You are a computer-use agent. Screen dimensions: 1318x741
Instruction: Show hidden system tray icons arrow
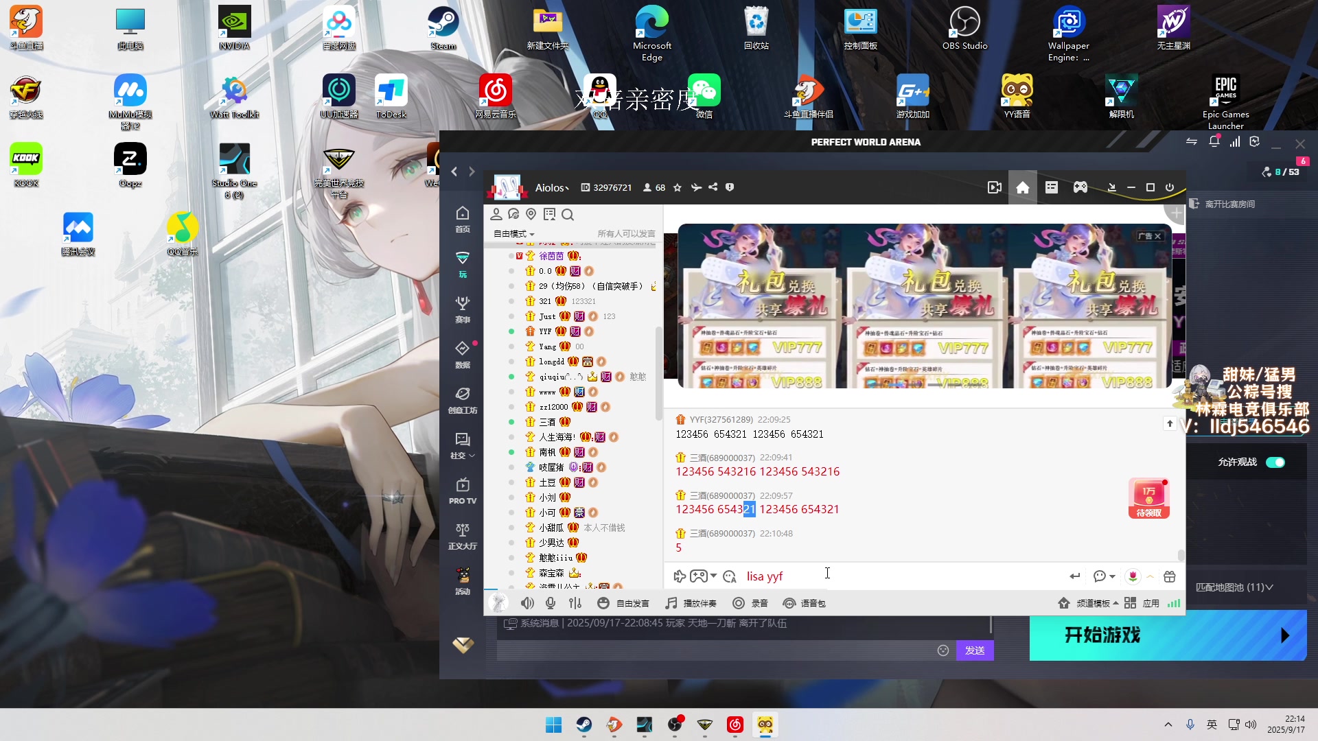(1168, 725)
